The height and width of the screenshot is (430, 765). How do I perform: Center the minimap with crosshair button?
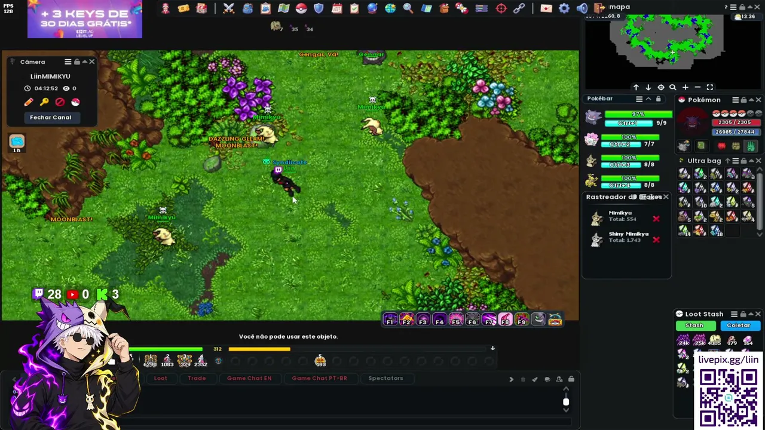point(660,88)
